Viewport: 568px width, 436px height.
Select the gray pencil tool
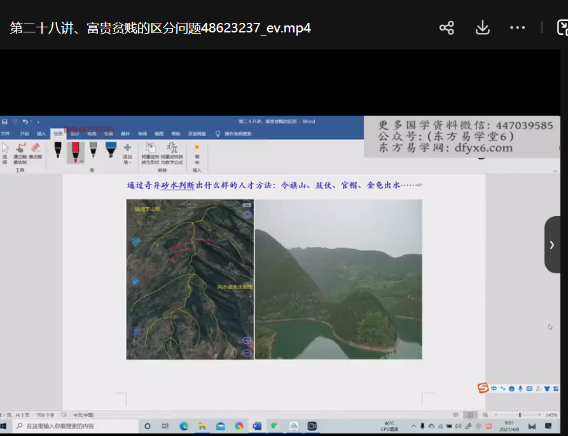[93, 151]
